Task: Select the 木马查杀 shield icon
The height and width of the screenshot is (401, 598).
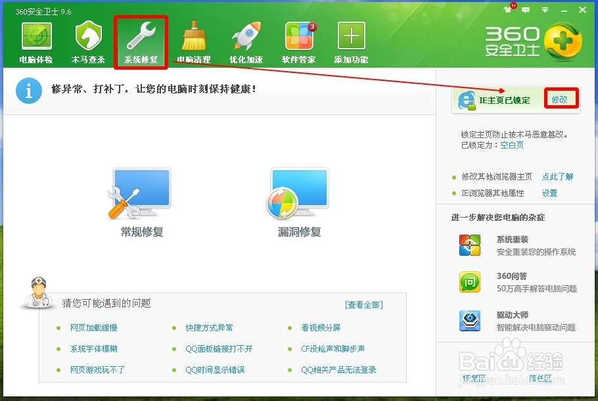Action: [89, 36]
